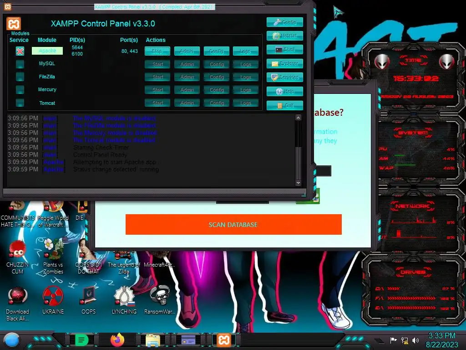Quit XAMPP using the Quit button
The width and height of the screenshot is (466, 350).
285,105
